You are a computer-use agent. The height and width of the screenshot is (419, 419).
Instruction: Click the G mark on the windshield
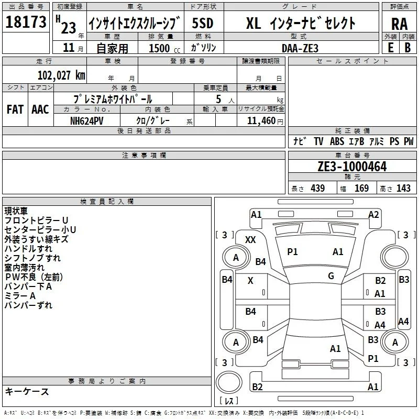pos(331,276)
